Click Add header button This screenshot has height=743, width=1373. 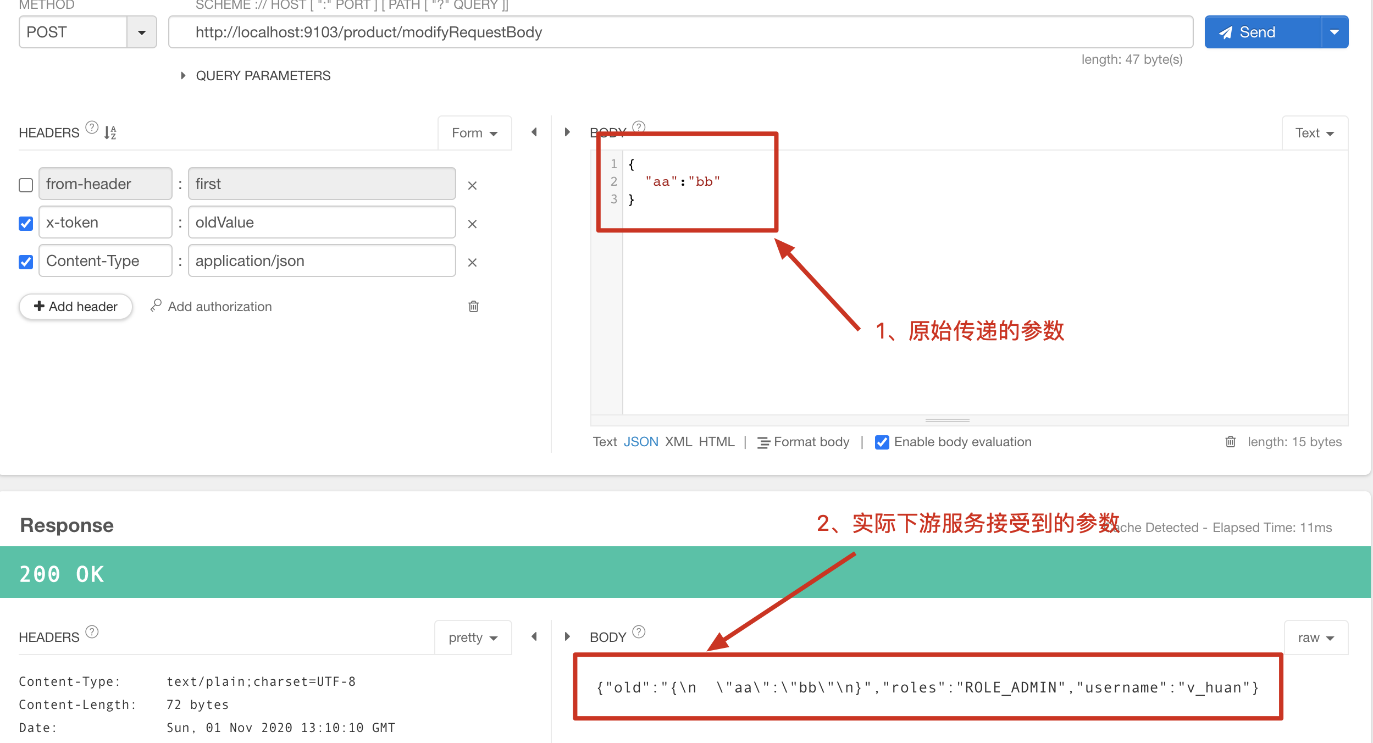point(75,307)
